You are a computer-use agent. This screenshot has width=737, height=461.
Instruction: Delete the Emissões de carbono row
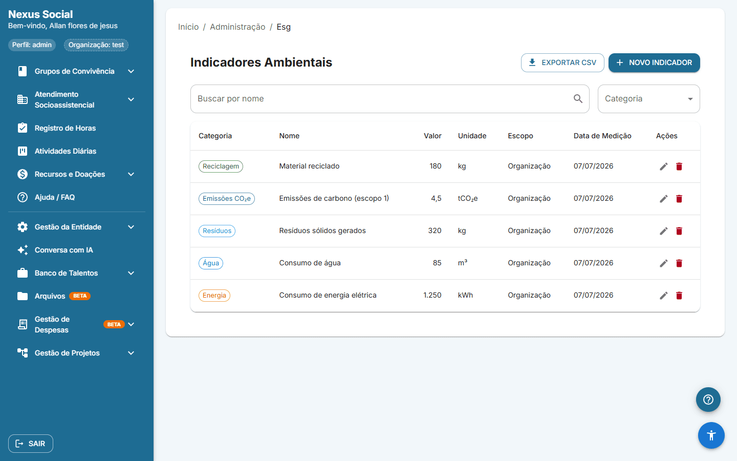click(679, 199)
